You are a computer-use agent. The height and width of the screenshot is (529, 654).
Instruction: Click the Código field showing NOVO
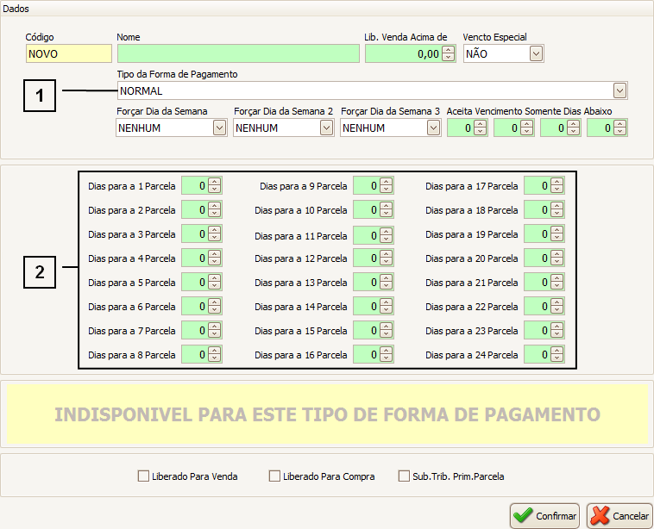tap(69, 53)
